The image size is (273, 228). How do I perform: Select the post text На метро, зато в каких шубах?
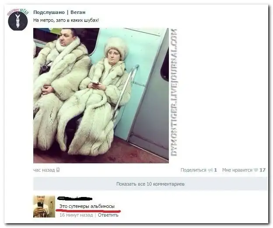[x=66, y=21]
